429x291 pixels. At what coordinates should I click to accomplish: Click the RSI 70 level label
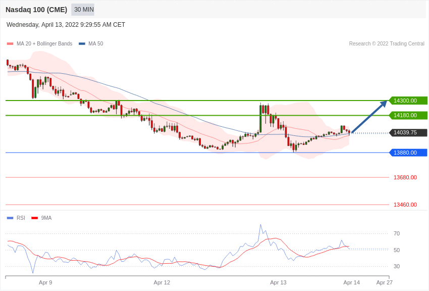tap(397, 234)
